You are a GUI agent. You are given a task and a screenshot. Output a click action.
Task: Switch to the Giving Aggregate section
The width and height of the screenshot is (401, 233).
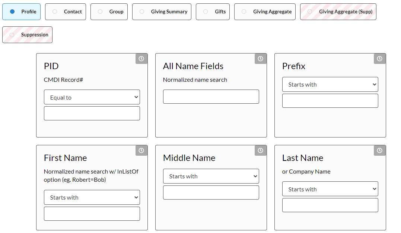265,12
